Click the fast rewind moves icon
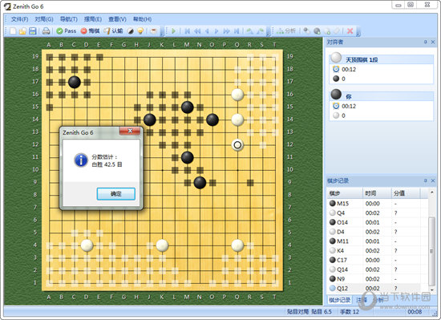 (197, 31)
